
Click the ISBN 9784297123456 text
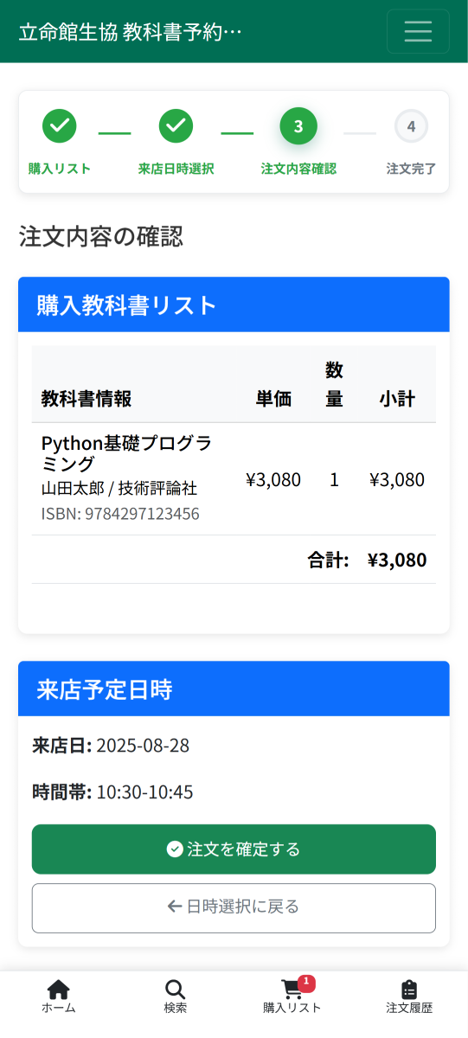point(120,514)
